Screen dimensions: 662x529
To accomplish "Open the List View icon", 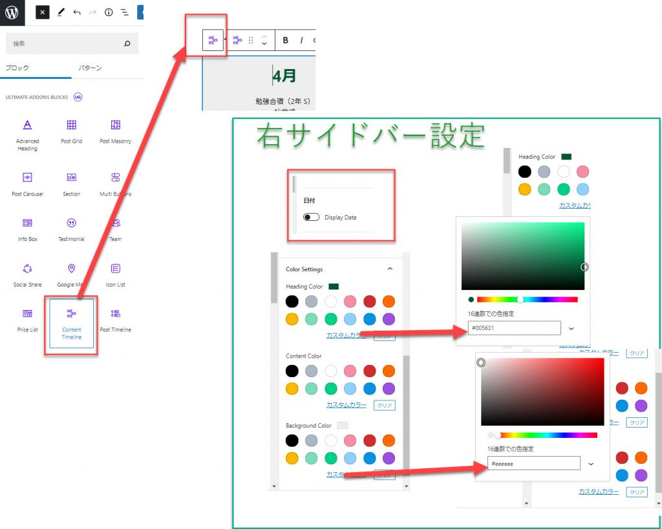I will coord(125,12).
